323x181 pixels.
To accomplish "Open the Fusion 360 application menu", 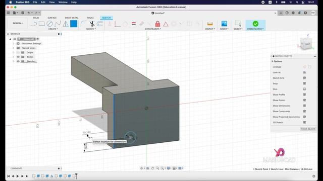I will (22, 2).
